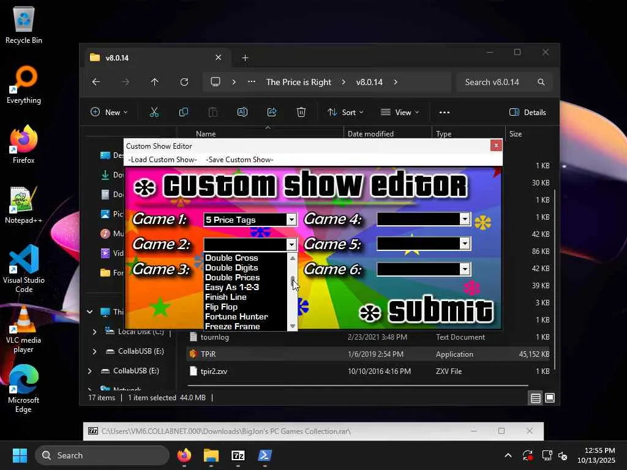
Task: Show hidden system tray icons
Action: [x=508, y=455]
